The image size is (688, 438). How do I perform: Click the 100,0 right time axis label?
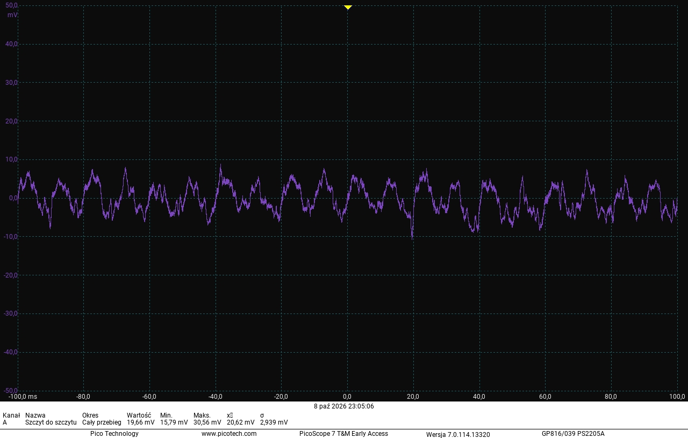click(676, 397)
